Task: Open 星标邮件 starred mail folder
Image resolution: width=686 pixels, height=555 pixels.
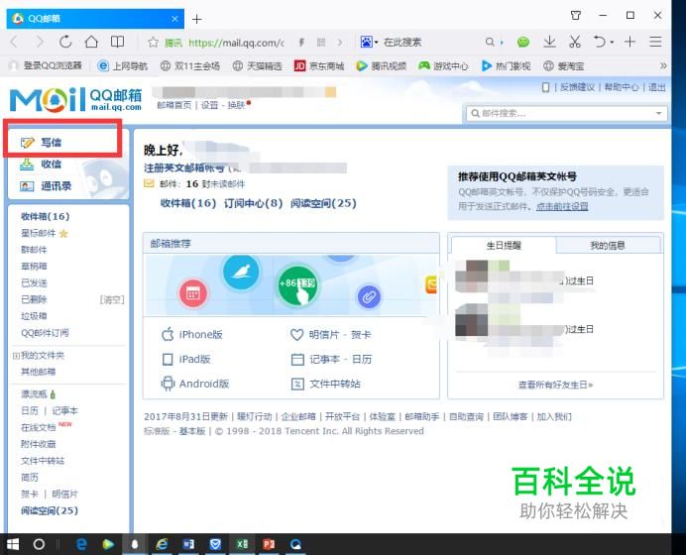Action: click(x=39, y=233)
